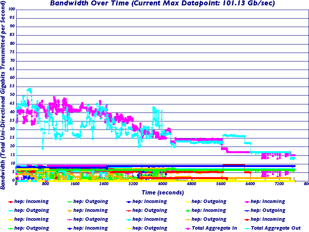Click the magenta Total Aggregate In legend marker
309x232 pixels.
click(x=188, y=228)
